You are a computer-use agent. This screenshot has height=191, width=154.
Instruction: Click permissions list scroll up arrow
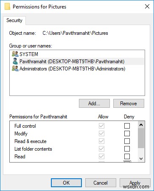141,125
